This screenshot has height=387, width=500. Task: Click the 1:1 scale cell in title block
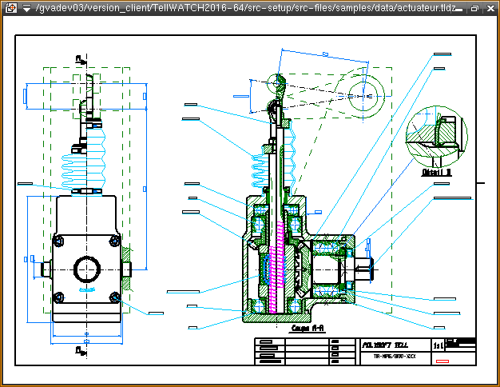[x=438, y=346]
